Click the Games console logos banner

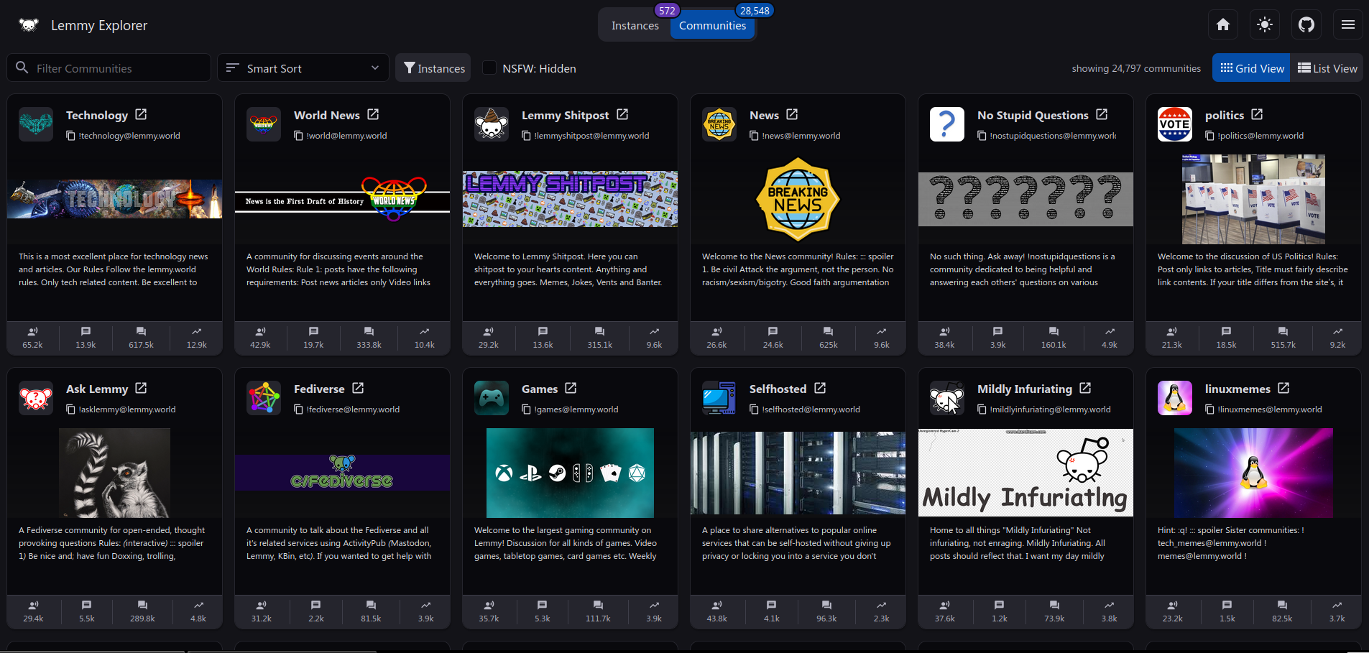[570, 473]
